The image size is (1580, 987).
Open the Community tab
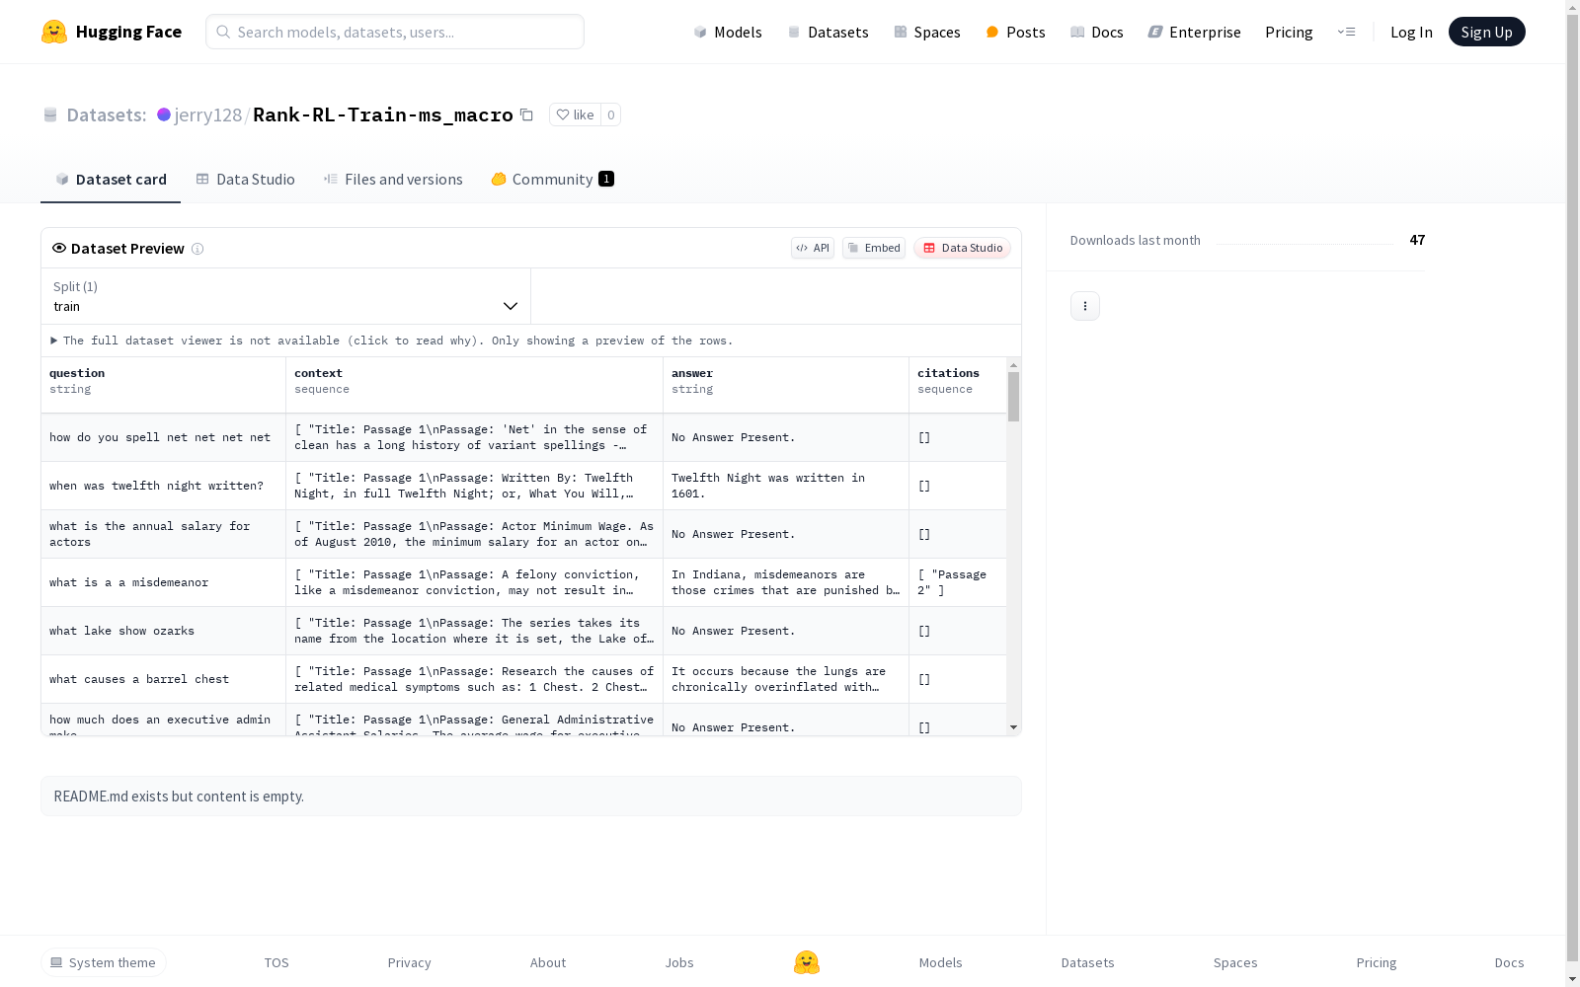[553, 179]
